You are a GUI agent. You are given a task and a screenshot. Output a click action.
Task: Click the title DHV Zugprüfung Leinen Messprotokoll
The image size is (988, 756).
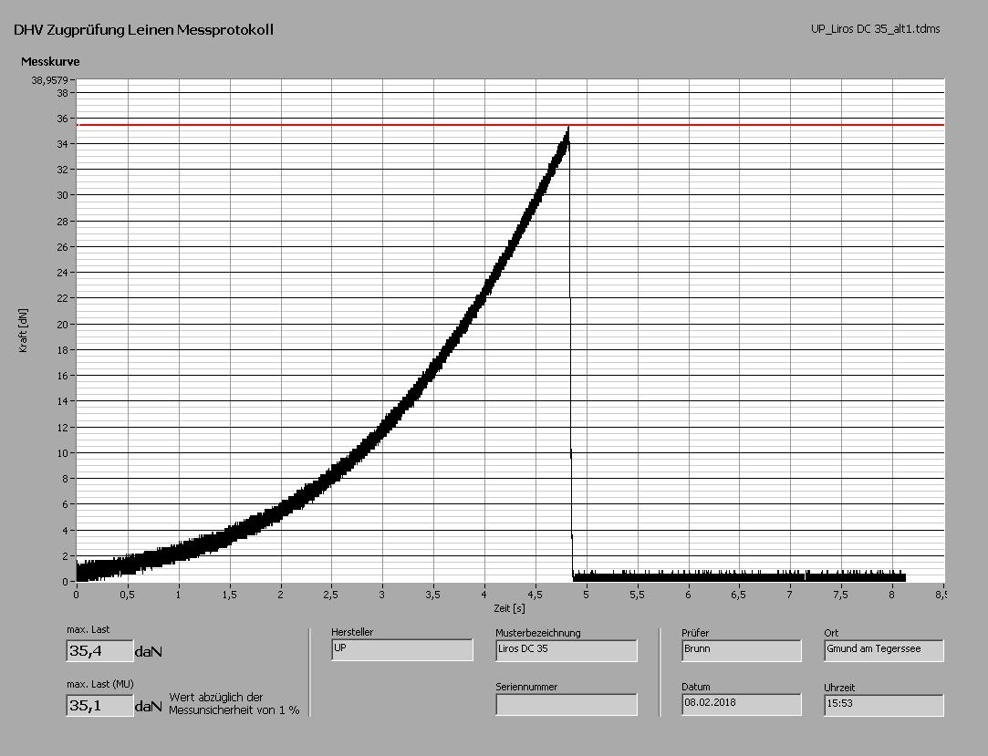(x=143, y=29)
